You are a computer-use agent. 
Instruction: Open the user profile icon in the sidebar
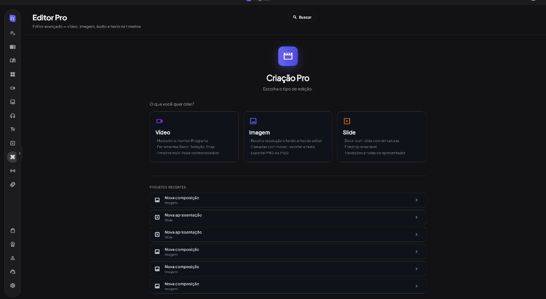[x=13, y=258]
